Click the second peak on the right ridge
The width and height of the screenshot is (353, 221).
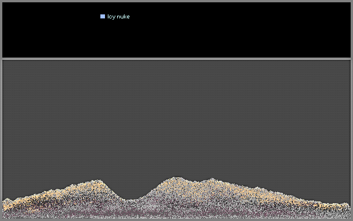click(212, 179)
